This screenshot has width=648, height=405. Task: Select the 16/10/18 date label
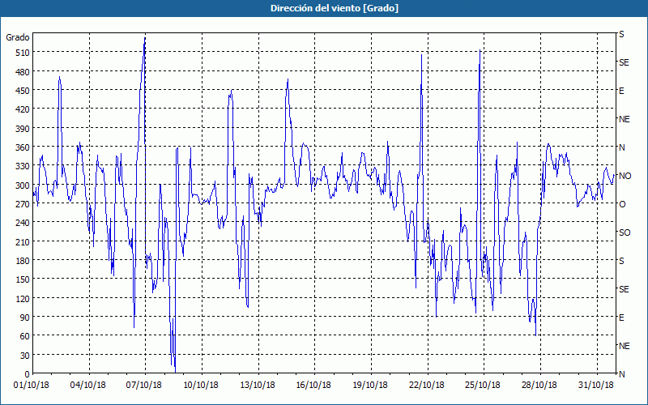(x=313, y=386)
